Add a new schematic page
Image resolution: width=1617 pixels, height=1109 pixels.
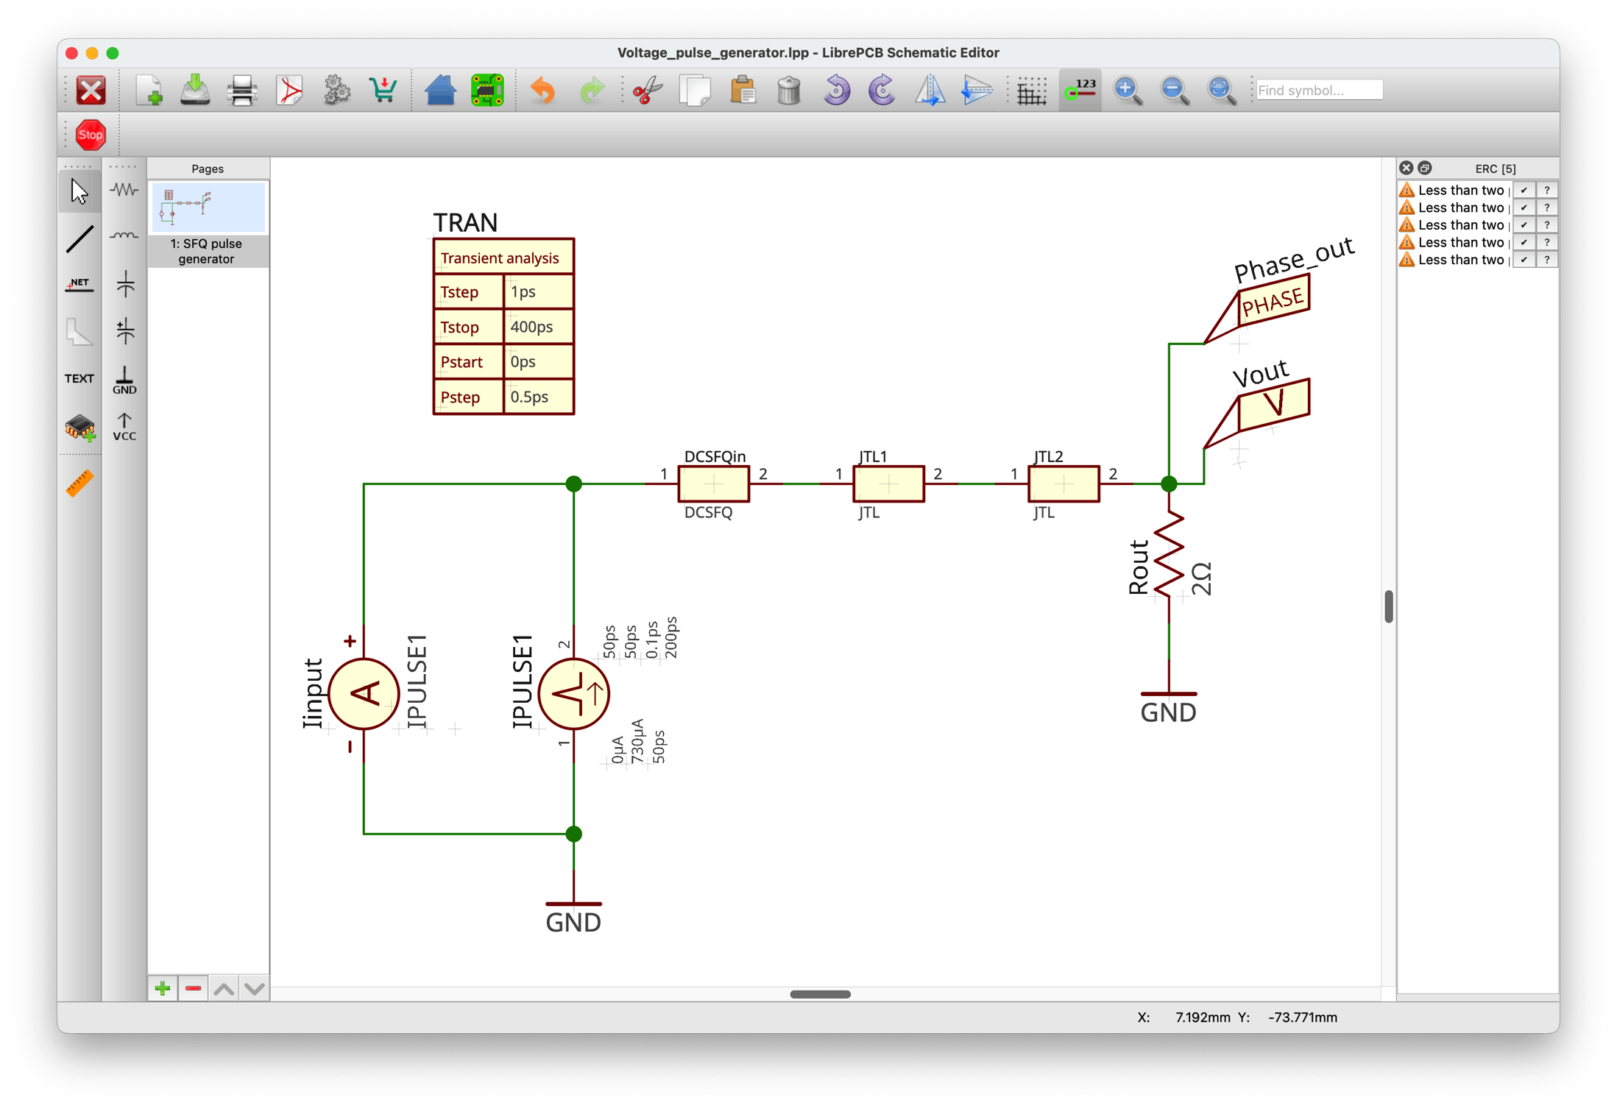163,988
